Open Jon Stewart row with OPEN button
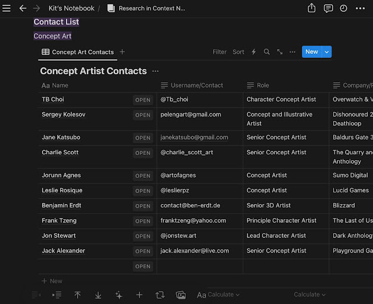This screenshot has height=304, width=373. point(143,236)
